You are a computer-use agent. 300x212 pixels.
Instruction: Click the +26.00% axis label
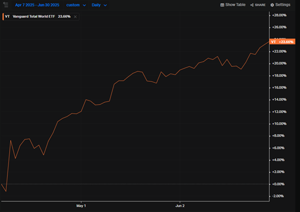[x=279, y=27]
